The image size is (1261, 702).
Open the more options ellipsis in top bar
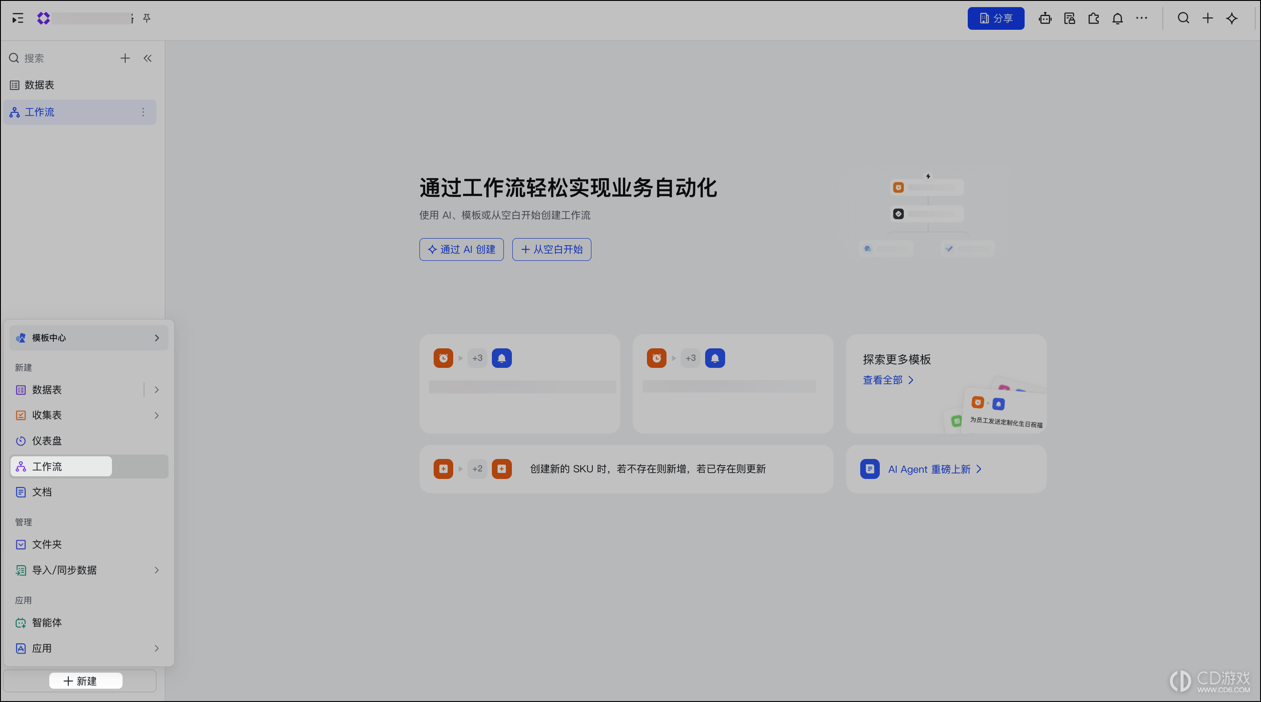click(1141, 19)
